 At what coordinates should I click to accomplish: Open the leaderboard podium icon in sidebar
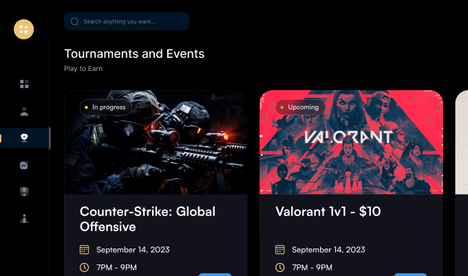click(x=24, y=219)
